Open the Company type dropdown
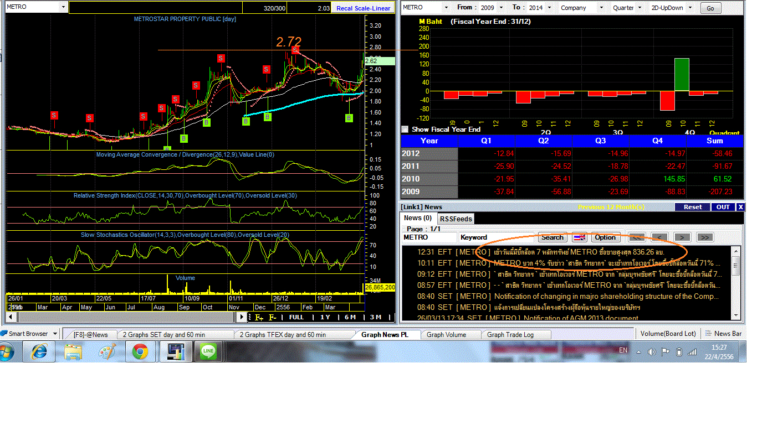This screenshot has height=425, width=757. coord(601,8)
